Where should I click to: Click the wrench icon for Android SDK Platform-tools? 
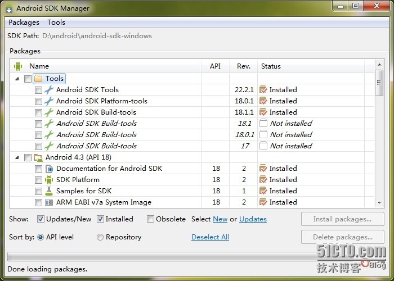[49, 101]
